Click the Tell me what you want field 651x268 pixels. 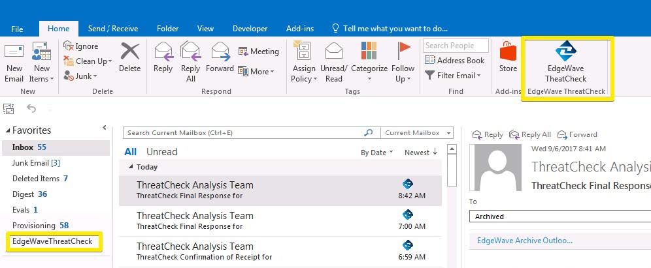(x=395, y=29)
